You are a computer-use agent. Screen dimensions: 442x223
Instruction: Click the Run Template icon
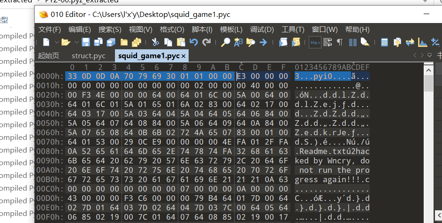tap(296, 42)
